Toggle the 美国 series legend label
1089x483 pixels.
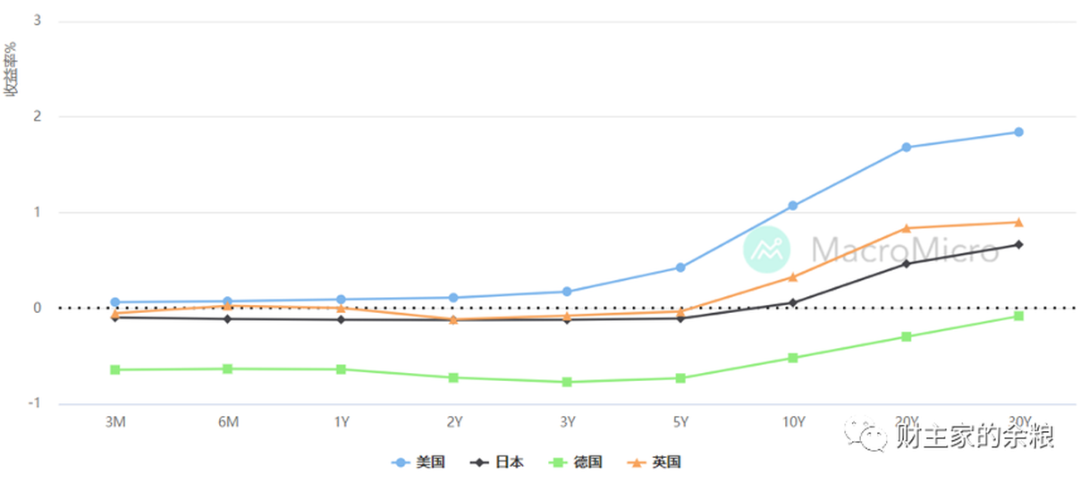coord(431,462)
